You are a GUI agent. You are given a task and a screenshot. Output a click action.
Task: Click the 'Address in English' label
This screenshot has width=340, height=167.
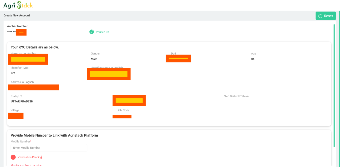[x=22, y=82]
